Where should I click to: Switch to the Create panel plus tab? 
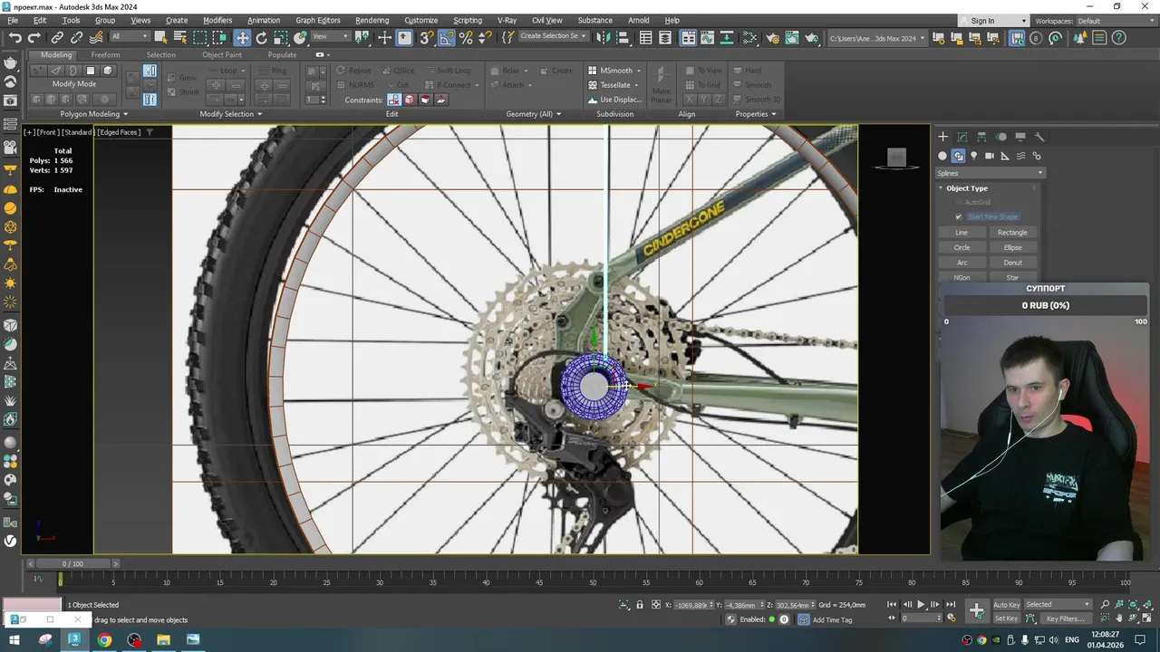point(942,137)
